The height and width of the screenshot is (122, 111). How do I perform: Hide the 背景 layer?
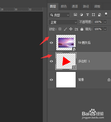[x=51, y=80]
